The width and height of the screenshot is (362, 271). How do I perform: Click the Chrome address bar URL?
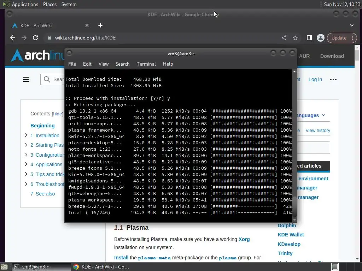(85, 38)
